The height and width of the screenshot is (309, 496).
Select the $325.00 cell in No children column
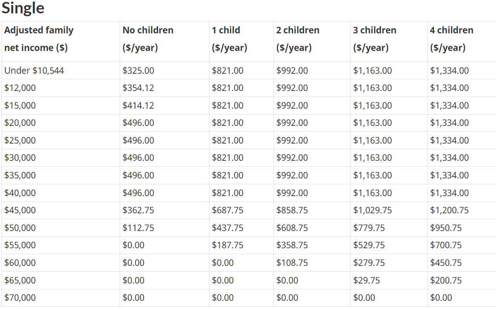click(138, 71)
